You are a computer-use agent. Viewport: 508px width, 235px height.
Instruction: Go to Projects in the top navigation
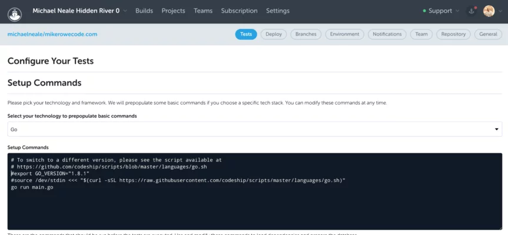(x=173, y=11)
